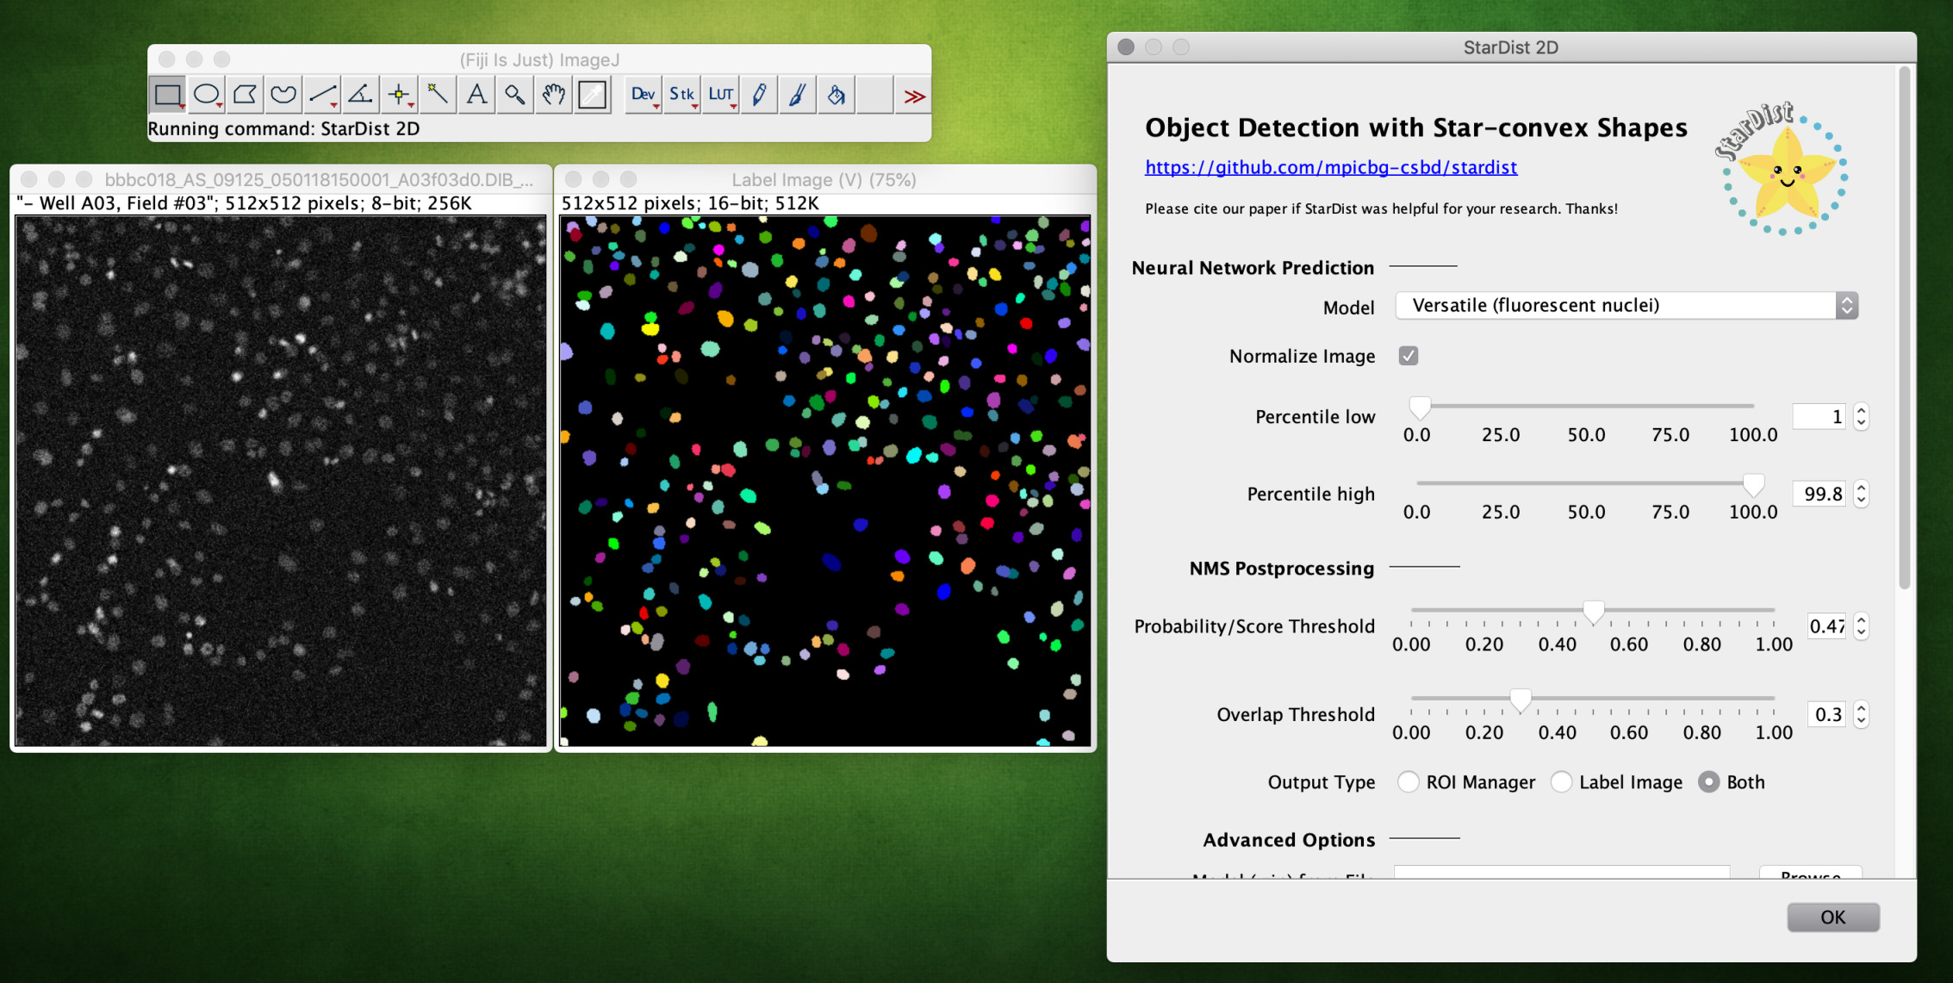Activate the Magnifying glass zoom tool
This screenshot has height=983, width=1953.
514,95
